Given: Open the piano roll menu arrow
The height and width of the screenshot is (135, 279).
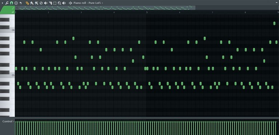Looking at the screenshot, I should [x=2, y=3].
